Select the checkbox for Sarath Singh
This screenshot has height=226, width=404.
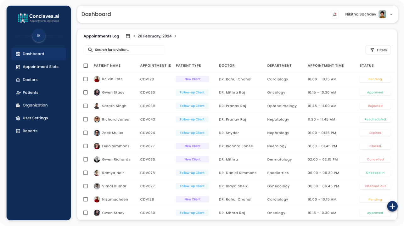[86, 106]
